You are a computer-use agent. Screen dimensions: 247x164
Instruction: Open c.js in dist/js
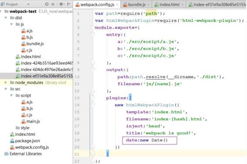coord(29,50)
